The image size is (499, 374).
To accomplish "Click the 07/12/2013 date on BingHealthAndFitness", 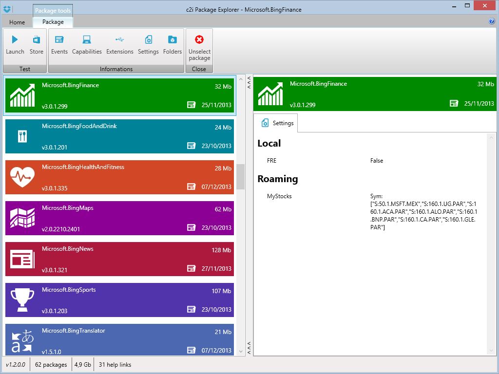I will [x=216, y=187].
